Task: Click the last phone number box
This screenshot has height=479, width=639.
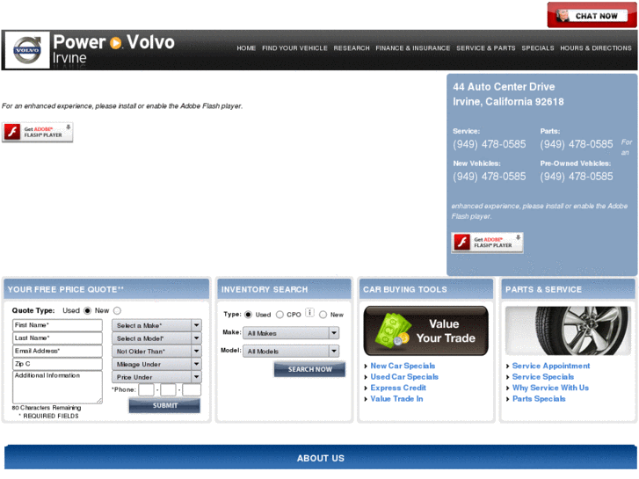Action: pos(192,390)
